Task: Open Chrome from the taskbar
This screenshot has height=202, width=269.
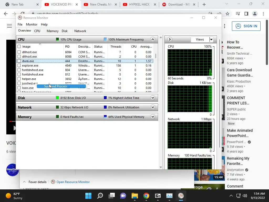Action: 146,196
